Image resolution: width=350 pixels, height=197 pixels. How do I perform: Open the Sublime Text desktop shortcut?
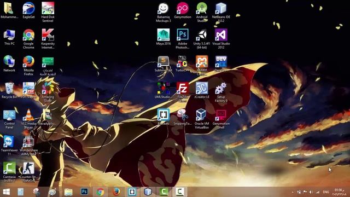point(164,63)
